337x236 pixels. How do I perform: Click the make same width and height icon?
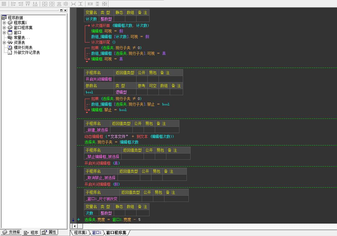[104, 4]
